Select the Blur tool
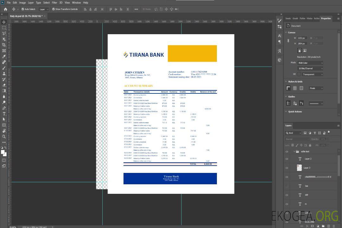 [x=4, y=97]
